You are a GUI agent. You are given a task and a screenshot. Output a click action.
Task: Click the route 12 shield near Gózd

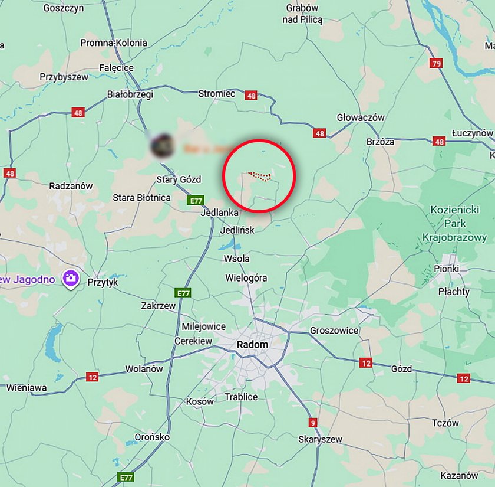point(366,362)
